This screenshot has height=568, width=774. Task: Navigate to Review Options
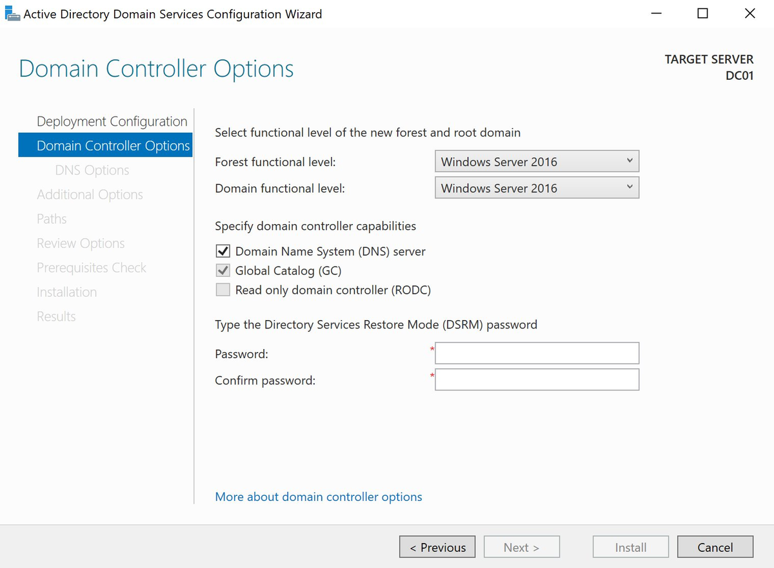80,243
